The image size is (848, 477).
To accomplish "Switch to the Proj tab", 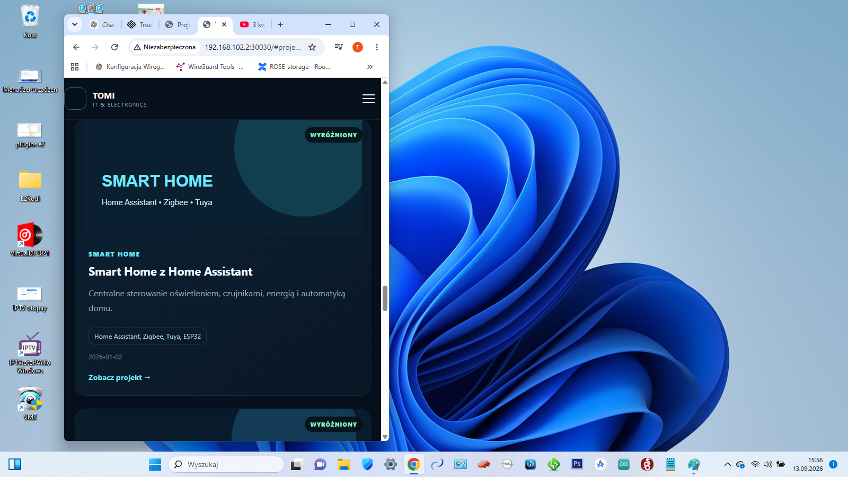I will click(178, 24).
